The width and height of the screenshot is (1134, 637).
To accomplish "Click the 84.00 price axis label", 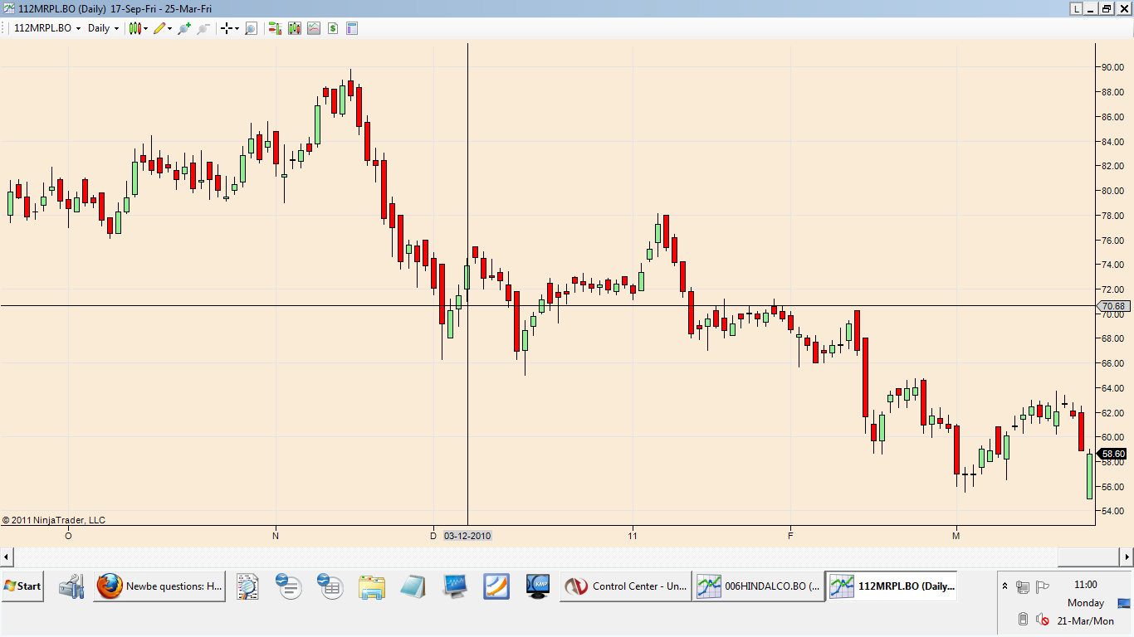I will click(1112, 142).
